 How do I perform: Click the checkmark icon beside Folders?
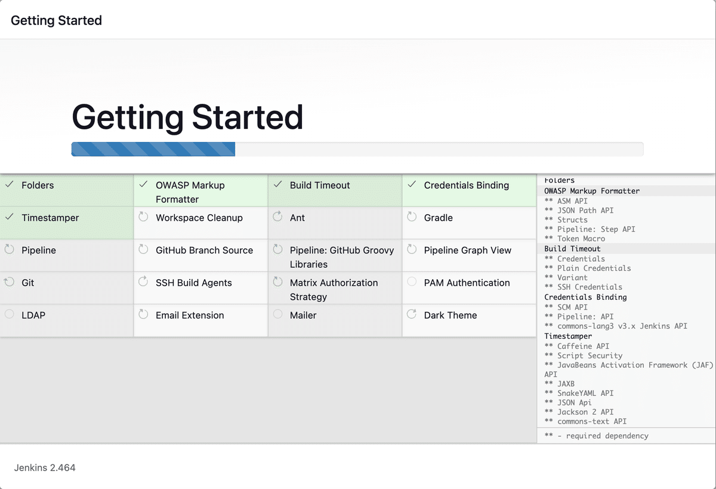click(9, 184)
